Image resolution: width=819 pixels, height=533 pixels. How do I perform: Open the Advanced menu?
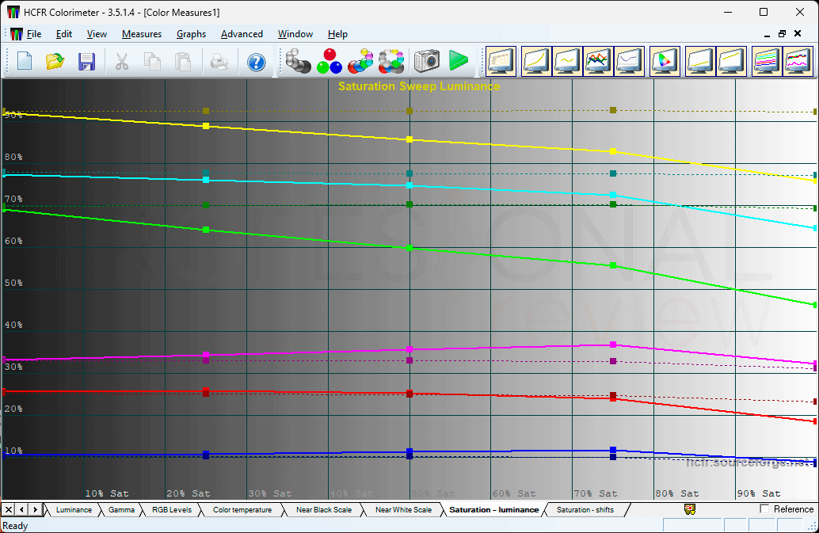point(242,34)
